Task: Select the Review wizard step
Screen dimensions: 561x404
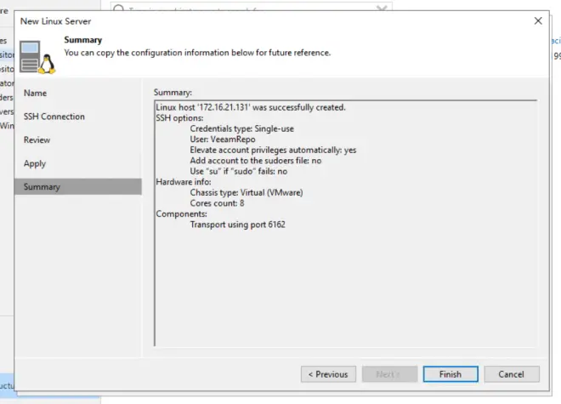Action: (x=37, y=140)
